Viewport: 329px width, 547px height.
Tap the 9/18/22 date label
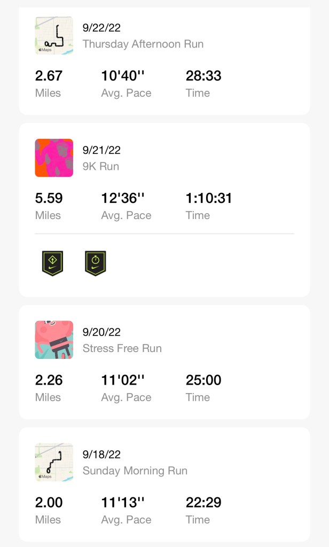click(x=101, y=455)
